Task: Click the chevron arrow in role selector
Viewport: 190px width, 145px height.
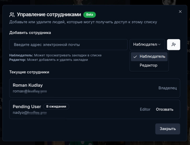Action: [x=159, y=45]
